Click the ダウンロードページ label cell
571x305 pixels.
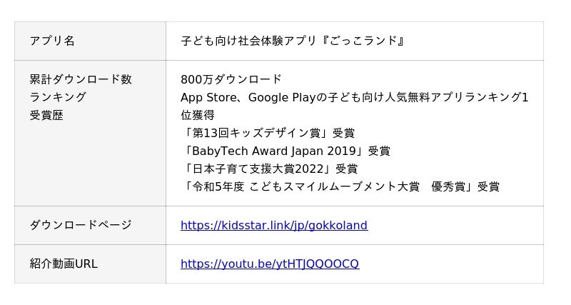click(x=81, y=226)
